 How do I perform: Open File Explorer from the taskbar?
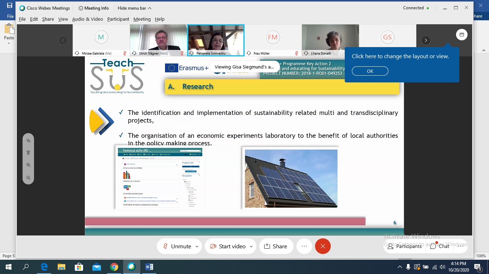coord(62,267)
